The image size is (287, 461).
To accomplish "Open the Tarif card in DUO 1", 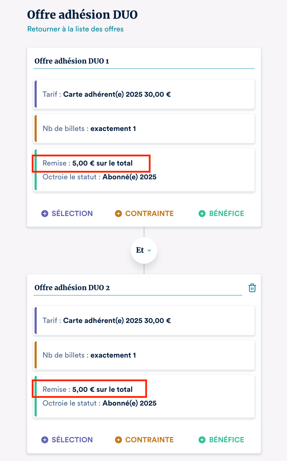I will click(x=144, y=94).
